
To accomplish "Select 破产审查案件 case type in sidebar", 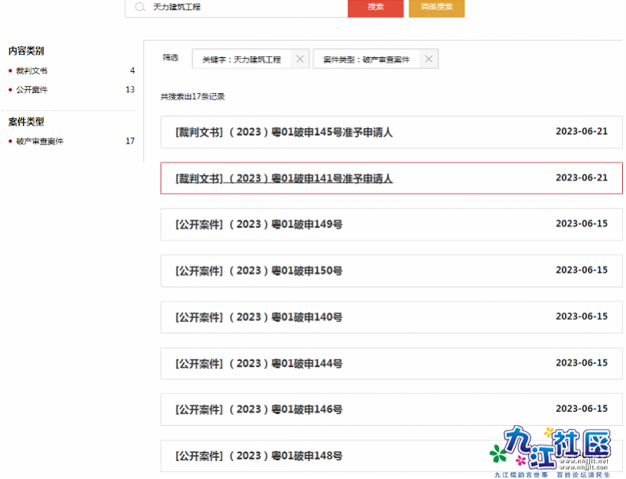I will 39,141.
